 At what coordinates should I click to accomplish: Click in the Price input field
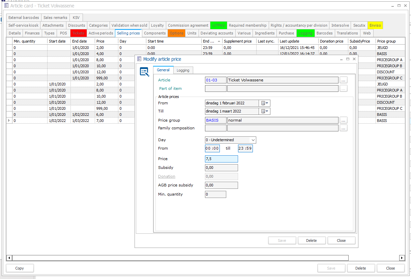click(221, 159)
